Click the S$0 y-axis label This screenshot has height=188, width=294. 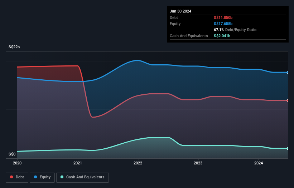(x=12, y=154)
